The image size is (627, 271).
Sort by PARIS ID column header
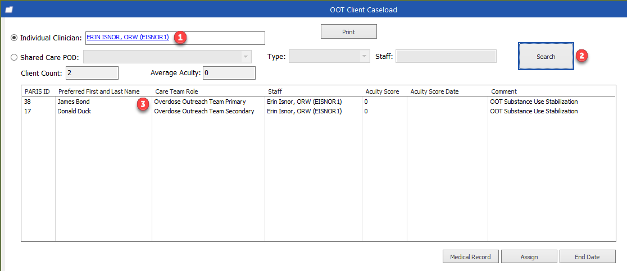38,91
